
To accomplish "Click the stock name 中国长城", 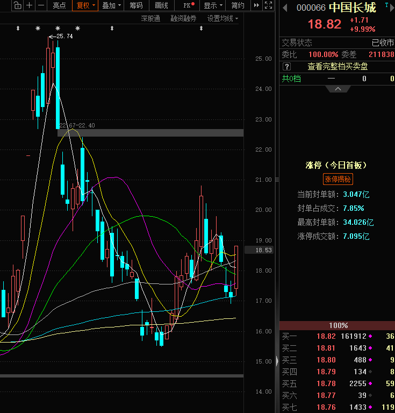I will click(x=353, y=8).
